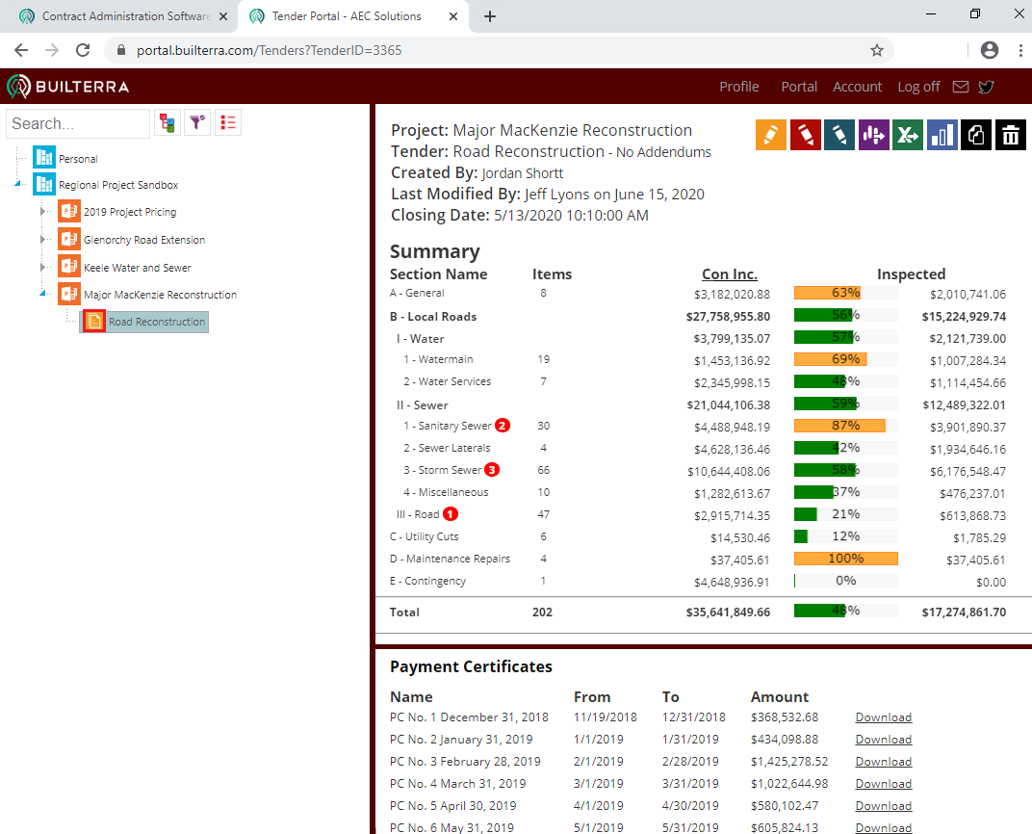Download PC No. 2 January 31, 2019
This screenshot has height=834, width=1032.
click(x=883, y=740)
